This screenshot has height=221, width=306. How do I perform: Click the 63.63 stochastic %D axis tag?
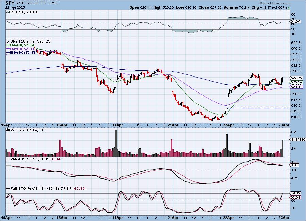296,198
